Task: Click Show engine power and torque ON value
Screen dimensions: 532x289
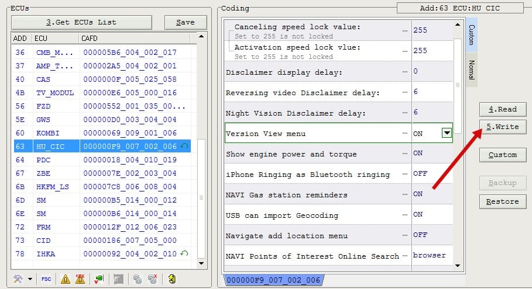Action: [x=433, y=154]
